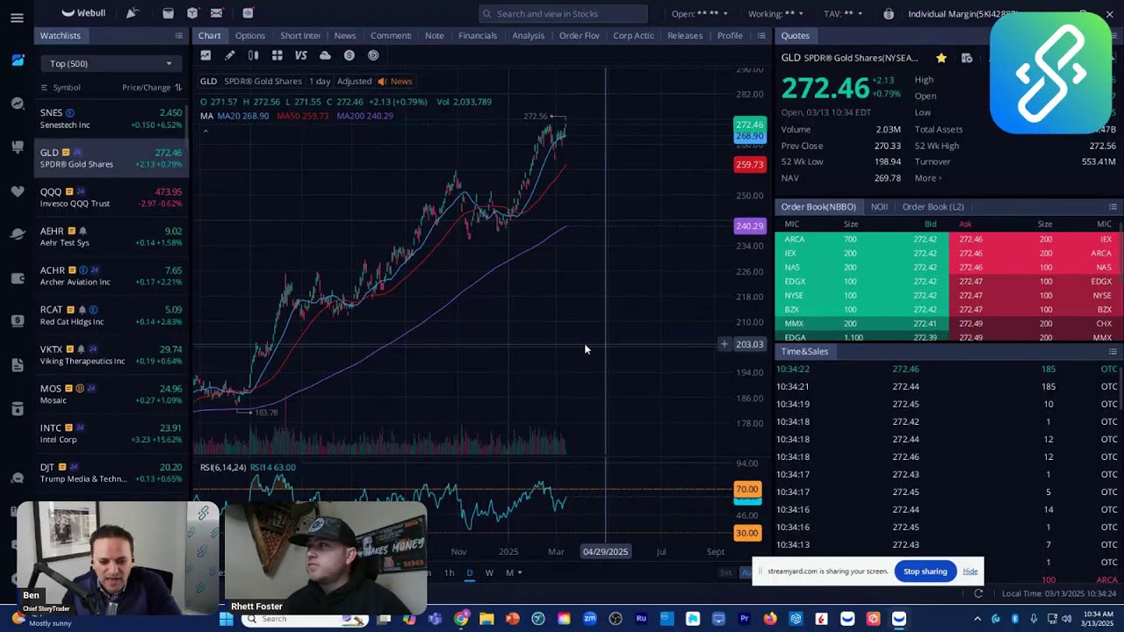Switch to the Analysis tab
The height and width of the screenshot is (632, 1124).
[528, 36]
